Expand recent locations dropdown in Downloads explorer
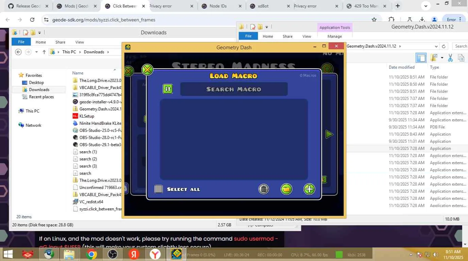The height and width of the screenshot is (261, 468). pos(36,52)
